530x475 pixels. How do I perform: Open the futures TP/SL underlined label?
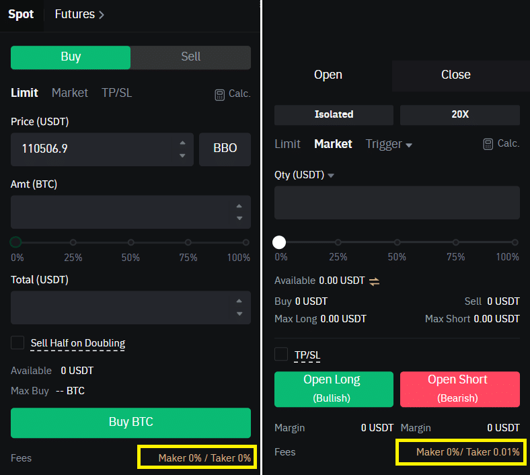[307, 355]
